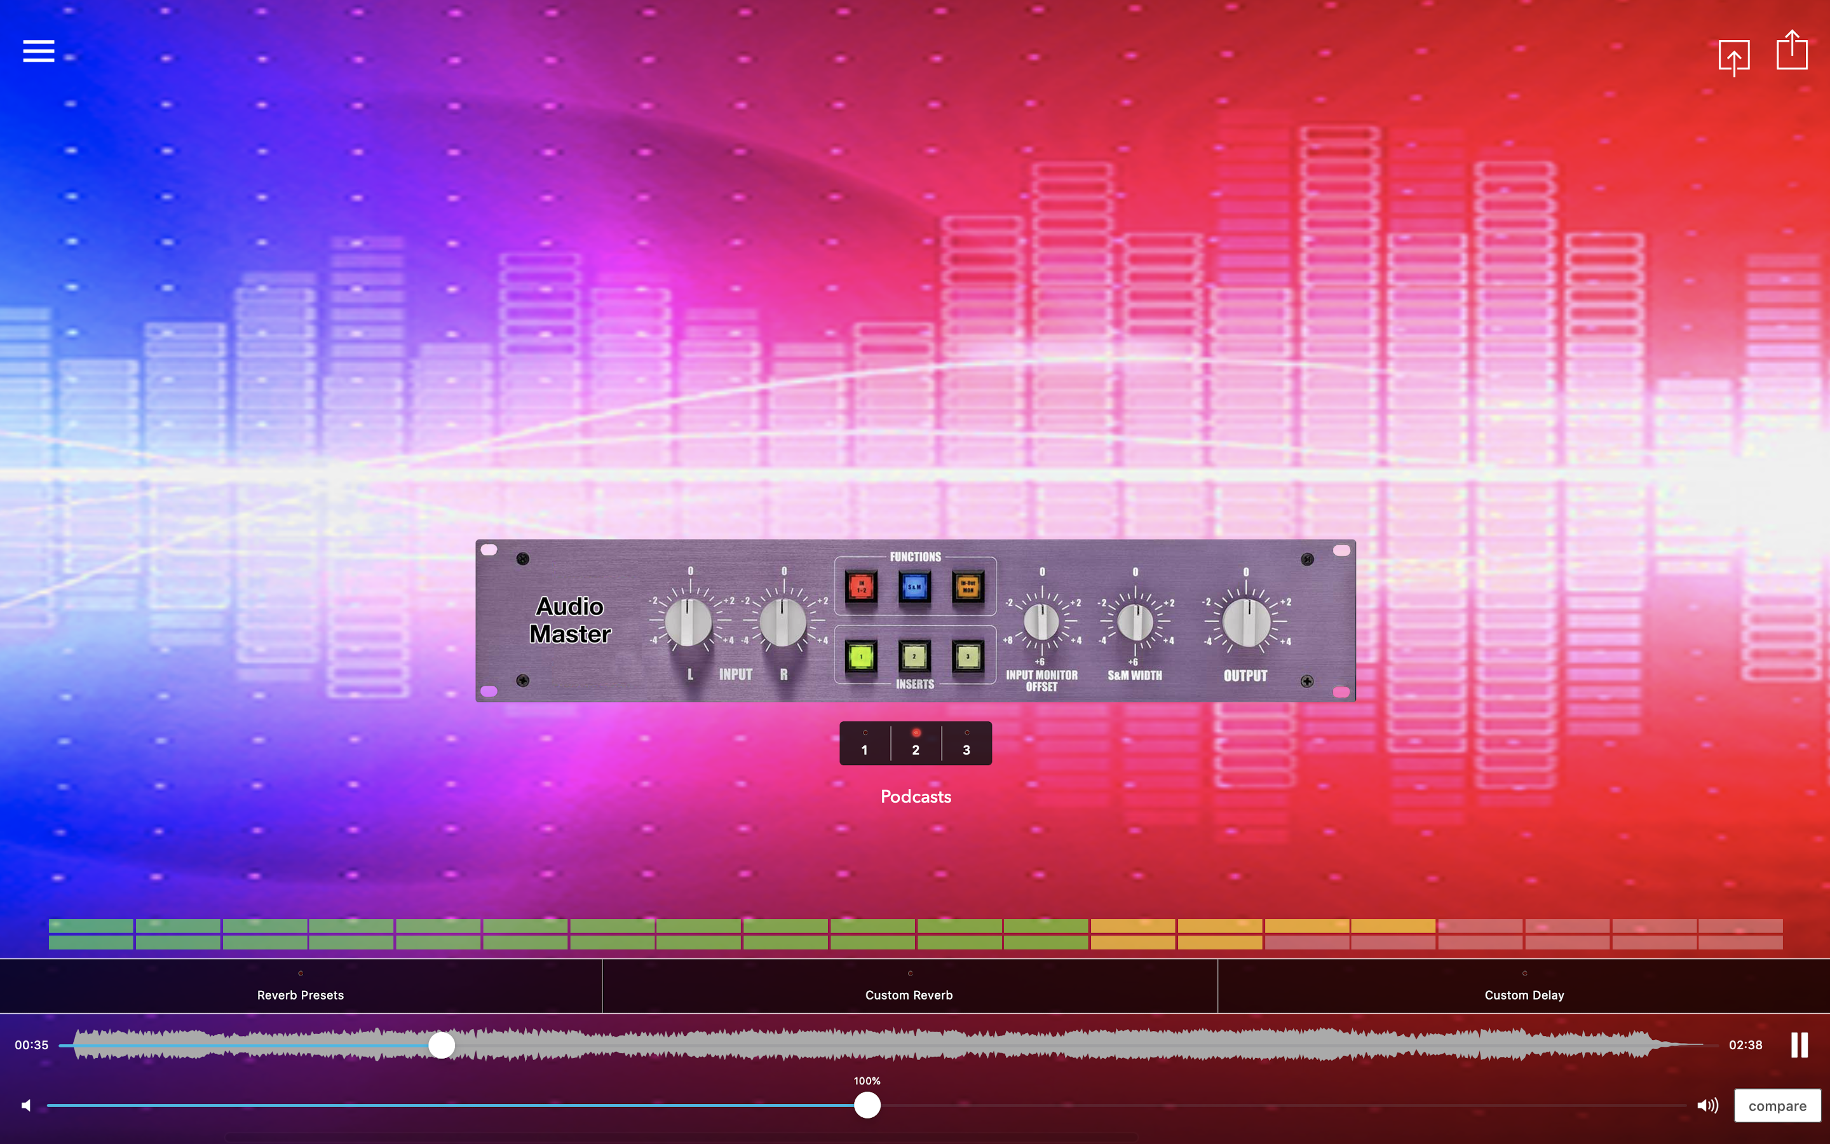Viewport: 1830px width, 1144px height.
Task: Toggle the Insert 3 button on the rack
Action: [968, 656]
